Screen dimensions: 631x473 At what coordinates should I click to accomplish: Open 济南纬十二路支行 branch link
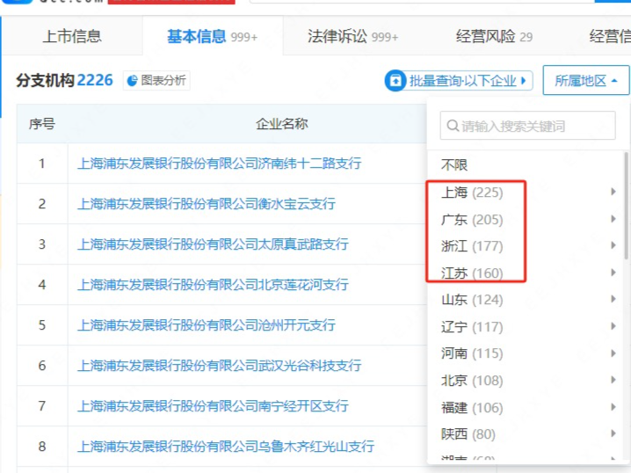click(220, 164)
